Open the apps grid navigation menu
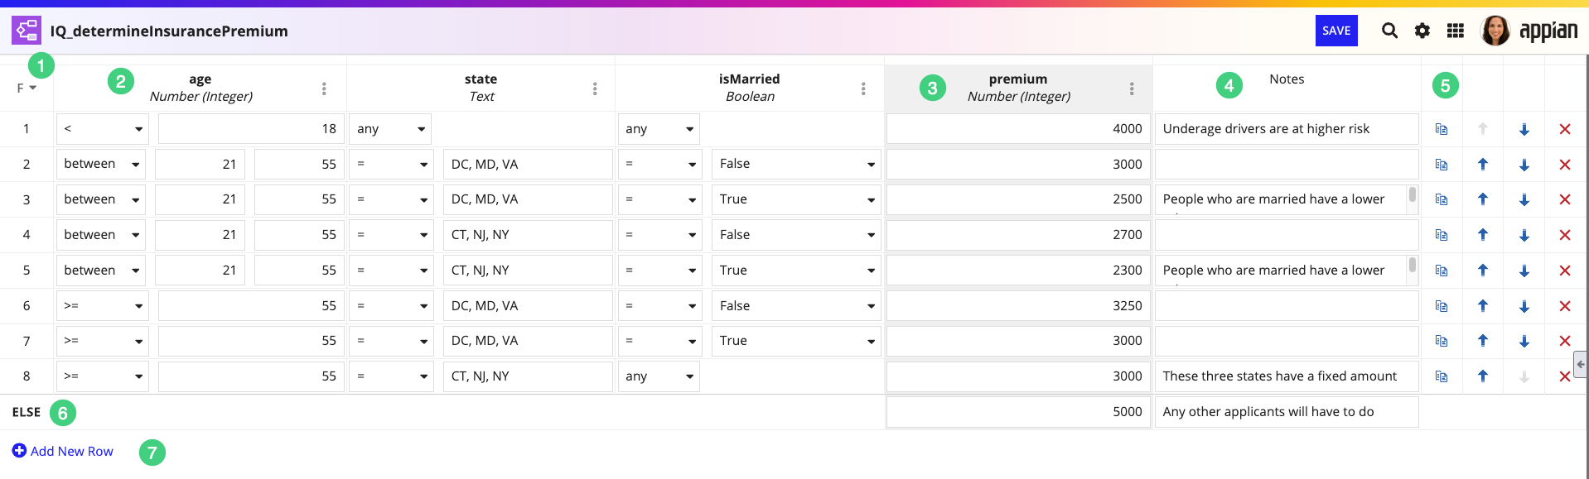The image size is (1589, 479). 1456,31
